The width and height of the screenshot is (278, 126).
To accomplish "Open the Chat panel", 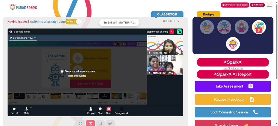I will coord(100,110).
